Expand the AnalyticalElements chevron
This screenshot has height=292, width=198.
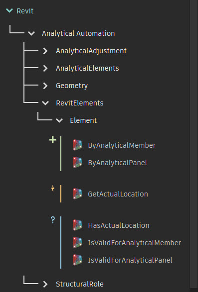[x=45, y=68]
